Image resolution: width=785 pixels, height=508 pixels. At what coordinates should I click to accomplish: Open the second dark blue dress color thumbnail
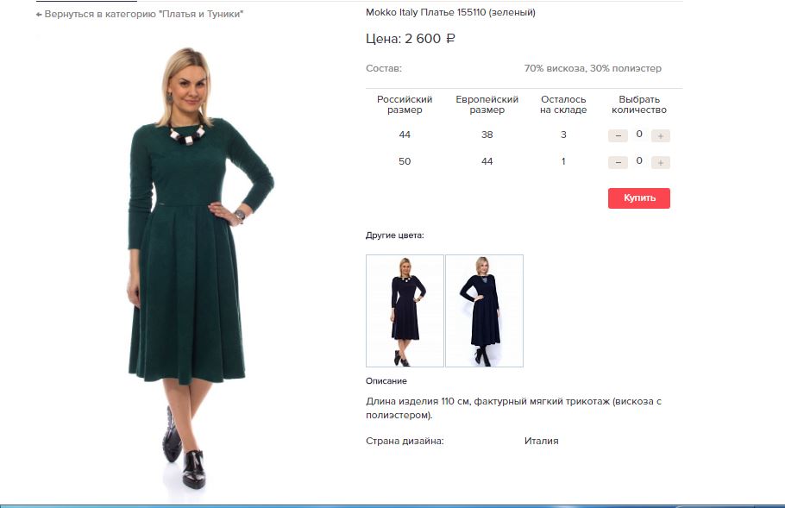[484, 310]
